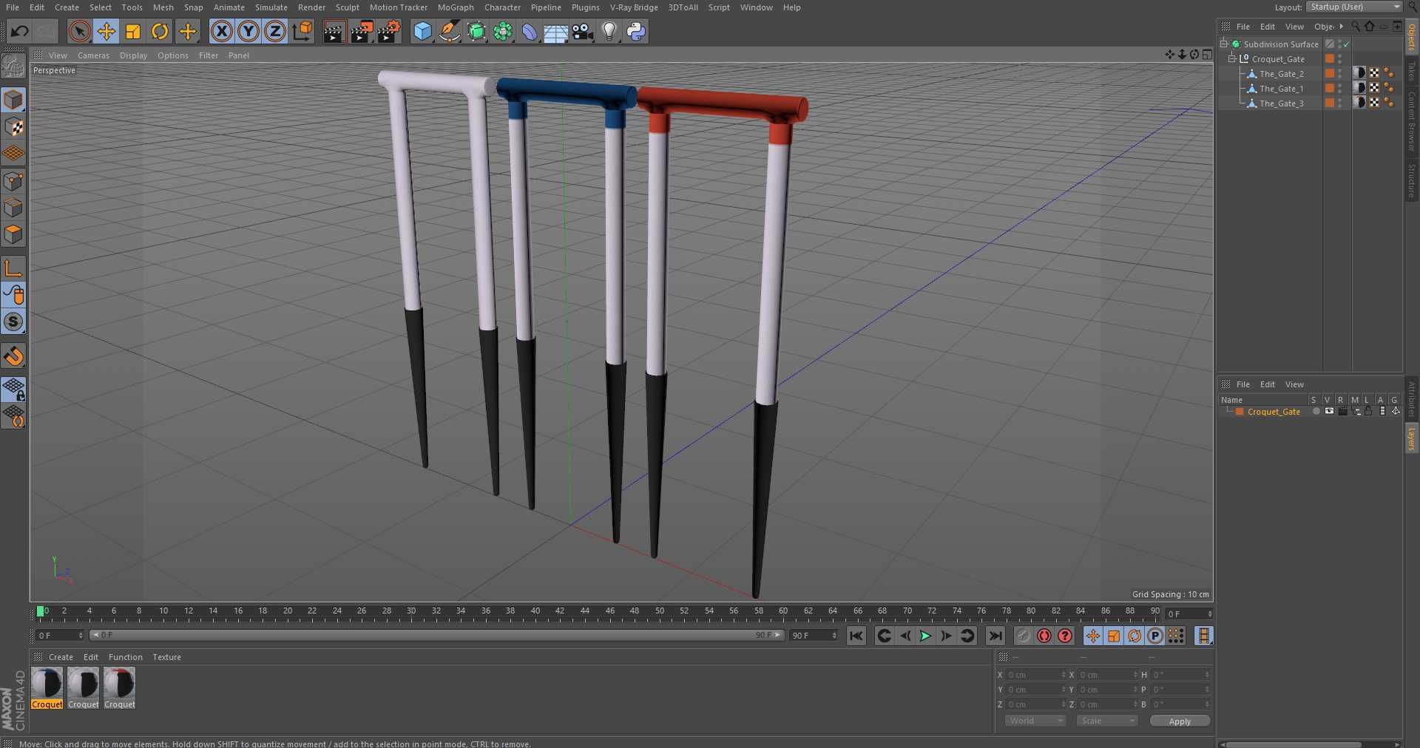Open the viewport Display menu

(x=133, y=55)
